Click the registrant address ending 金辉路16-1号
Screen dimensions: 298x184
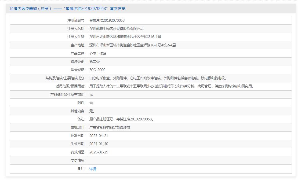(x=125, y=37)
